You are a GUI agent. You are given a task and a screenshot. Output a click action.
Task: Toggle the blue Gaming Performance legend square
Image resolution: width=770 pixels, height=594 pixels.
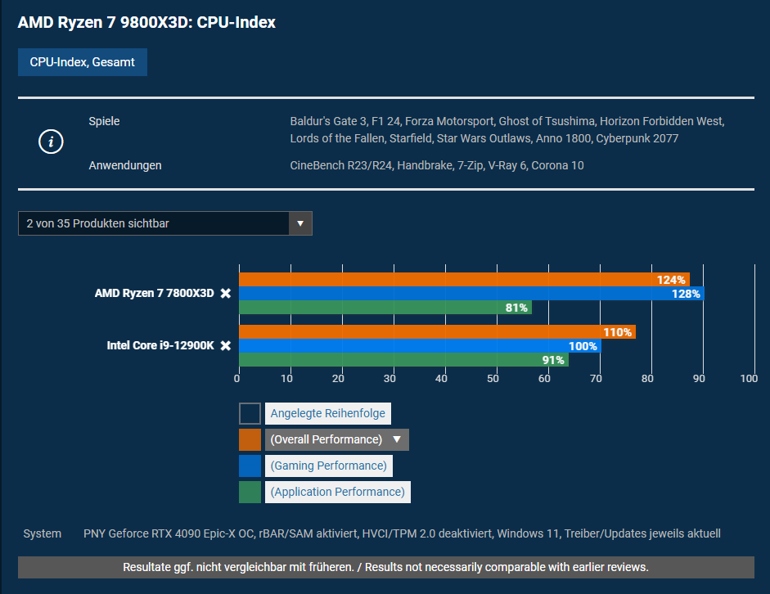(250, 466)
